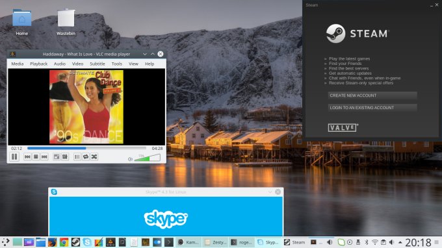
Task: Click the album art in VLC
Action: click(86, 107)
